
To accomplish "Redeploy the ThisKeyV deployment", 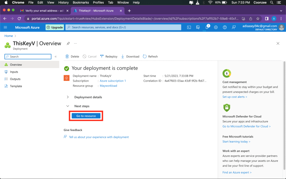I will 109,57.
